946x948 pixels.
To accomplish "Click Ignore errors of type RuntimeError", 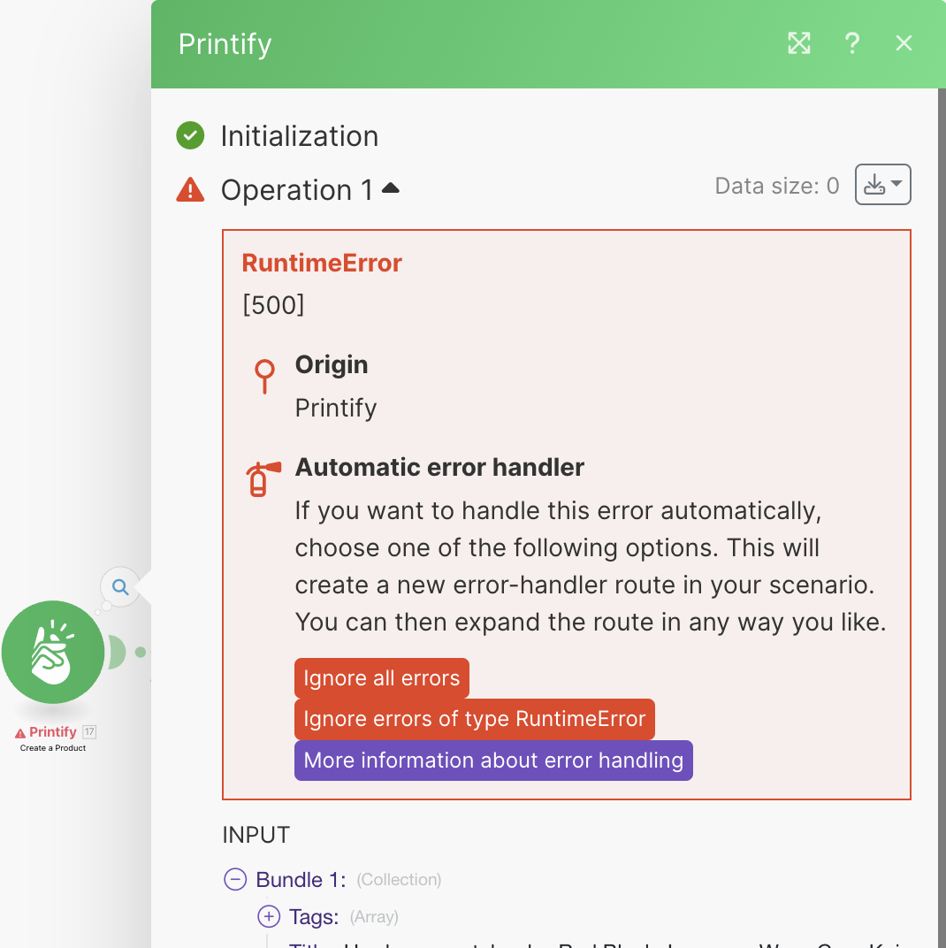I will pyautogui.click(x=474, y=719).
